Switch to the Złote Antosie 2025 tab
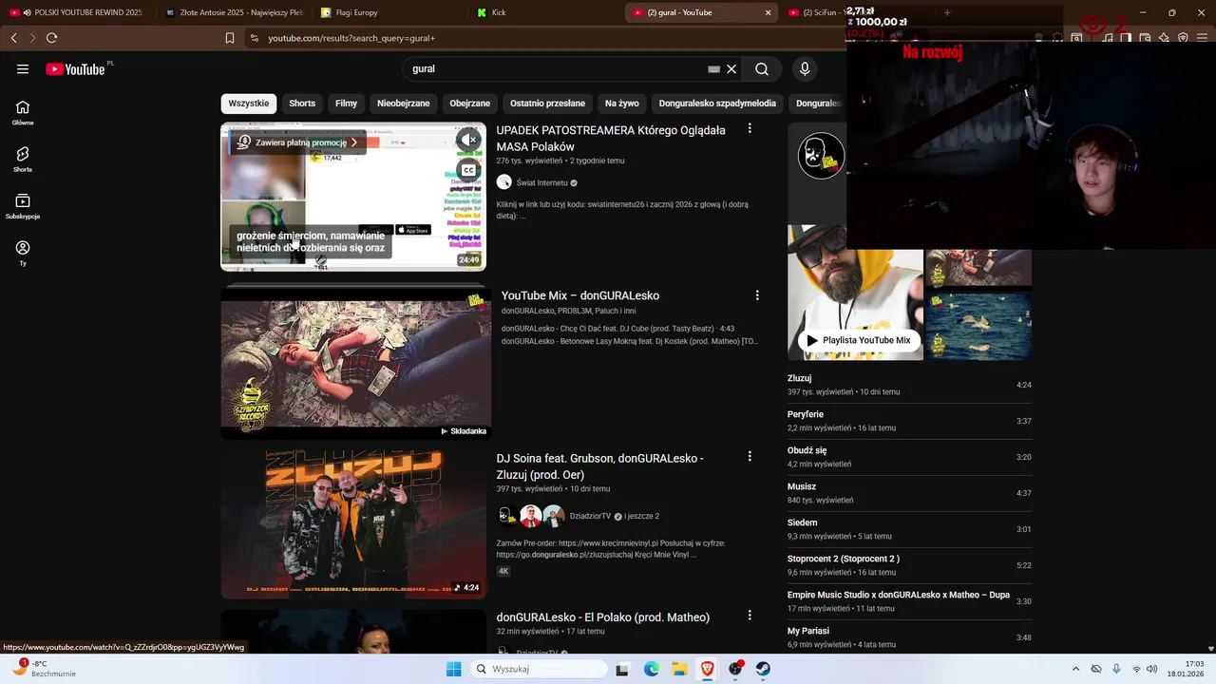The width and height of the screenshot is (1216, 684). coord(234,12)
